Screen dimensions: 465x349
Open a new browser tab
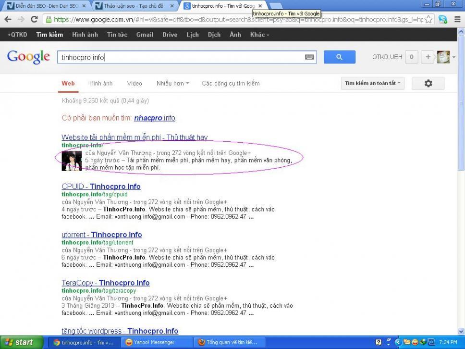(276, 6)
